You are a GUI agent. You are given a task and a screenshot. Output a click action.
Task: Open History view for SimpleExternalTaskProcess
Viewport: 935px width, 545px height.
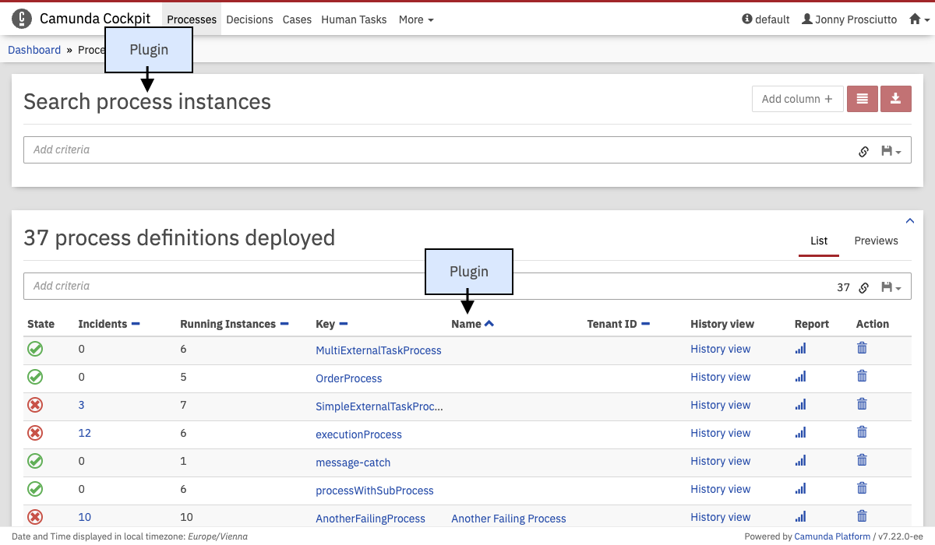720,405
